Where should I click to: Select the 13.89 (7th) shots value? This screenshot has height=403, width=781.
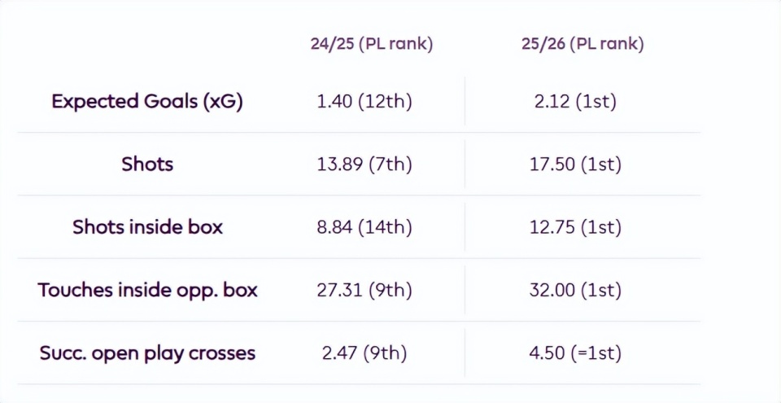click(364, 164)
